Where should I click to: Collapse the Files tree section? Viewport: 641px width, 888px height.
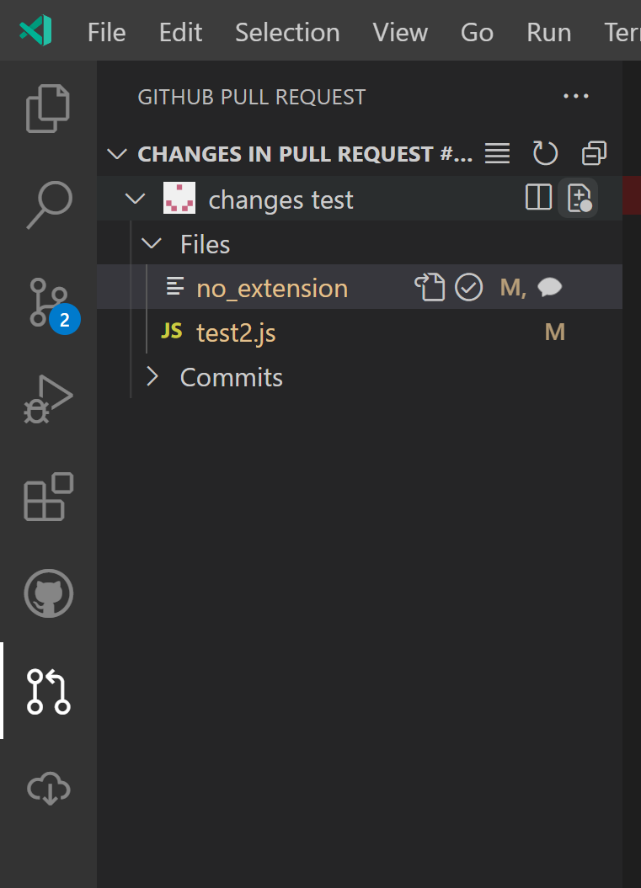pos(152,243)
